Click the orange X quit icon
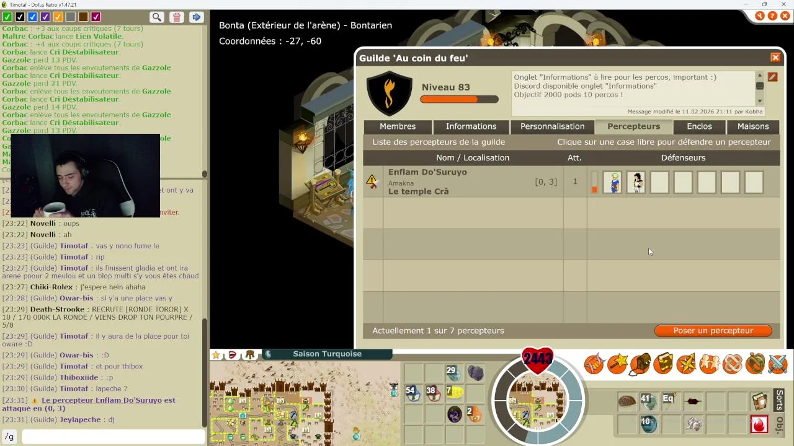The width and height of the screenshot is (794, 446). tap(785, 16)
